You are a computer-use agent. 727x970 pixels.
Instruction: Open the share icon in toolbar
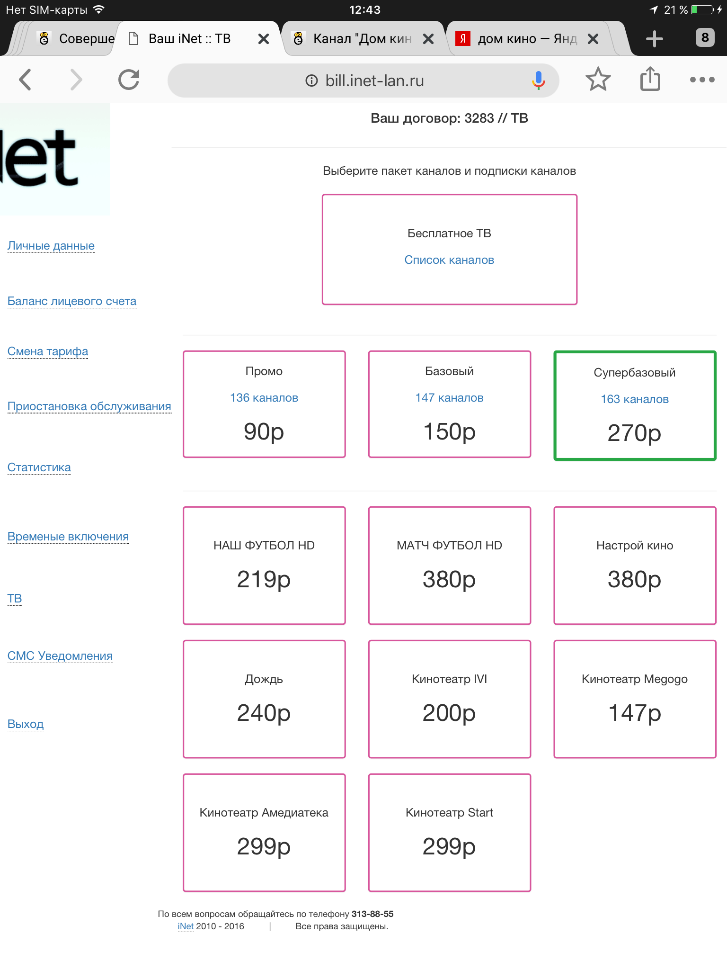tap(650, 79)
